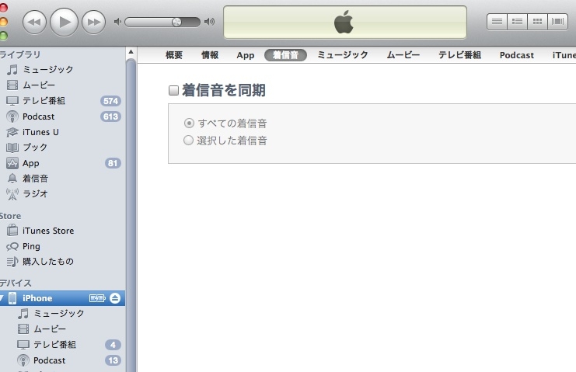Switch to album list view button
Image resolution: width=576 pixels, height=372 pixels.
(517, 22)
